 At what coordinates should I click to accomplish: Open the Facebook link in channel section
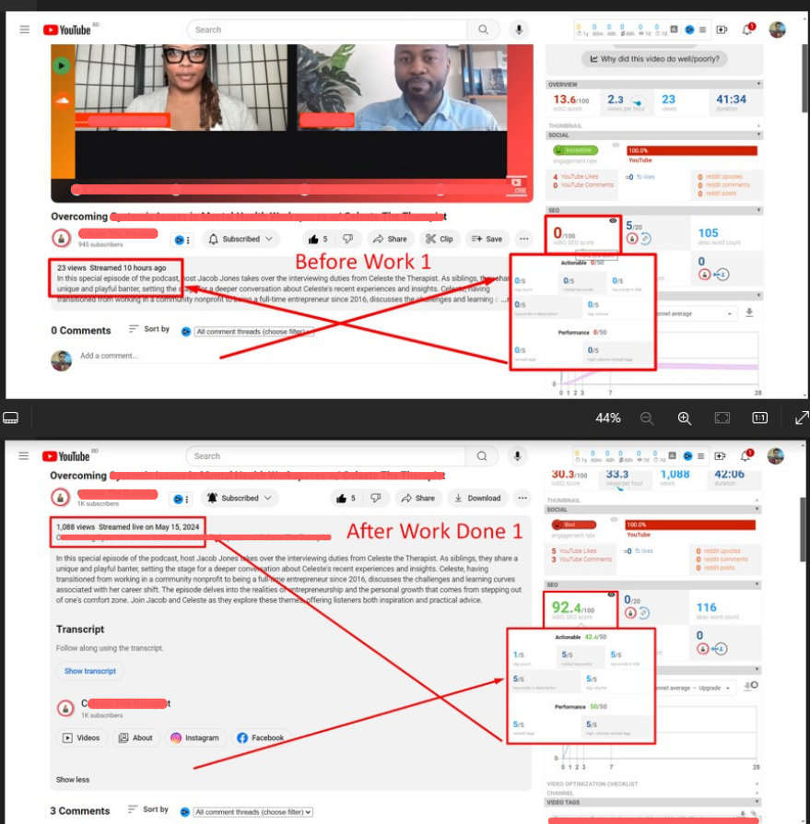[261, 737]
